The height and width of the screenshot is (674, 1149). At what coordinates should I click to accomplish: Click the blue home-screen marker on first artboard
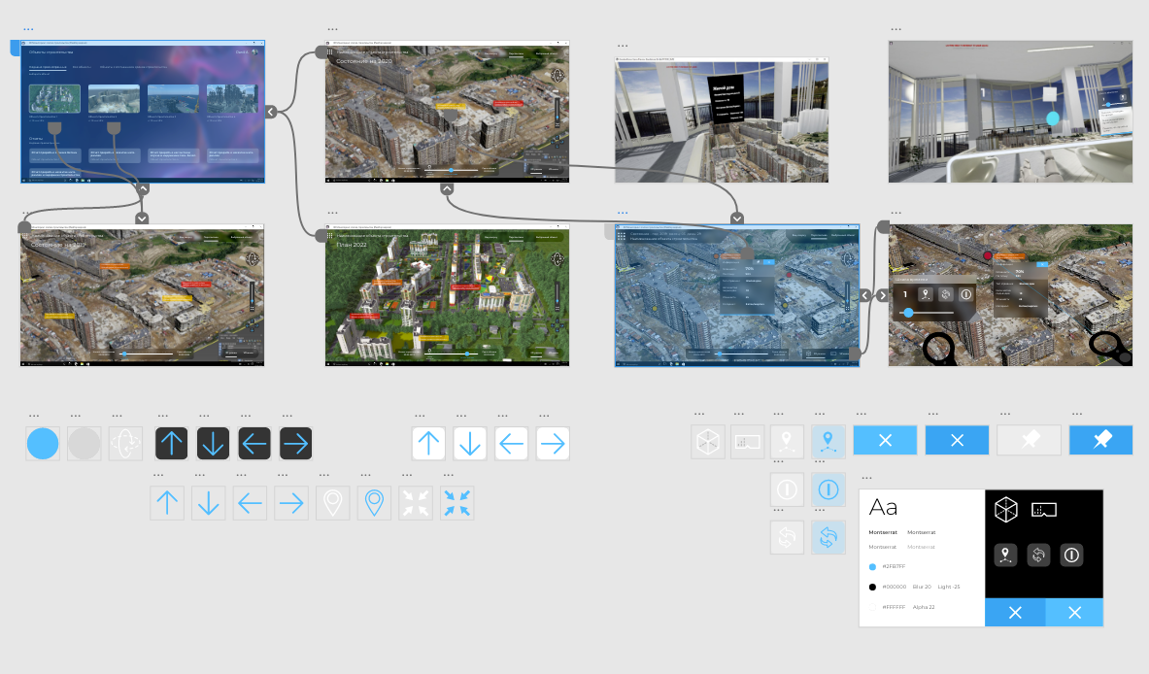[x=15, y=48]
